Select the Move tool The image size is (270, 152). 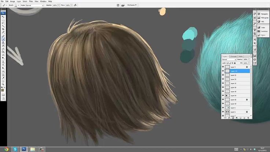pyautogui.click(x=3, y=17)
